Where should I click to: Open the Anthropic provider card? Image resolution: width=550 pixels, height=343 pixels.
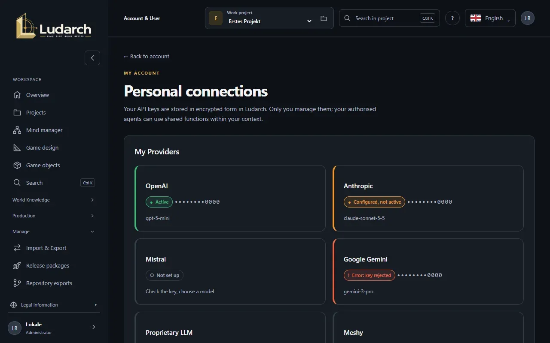click(x=428, y=198)
